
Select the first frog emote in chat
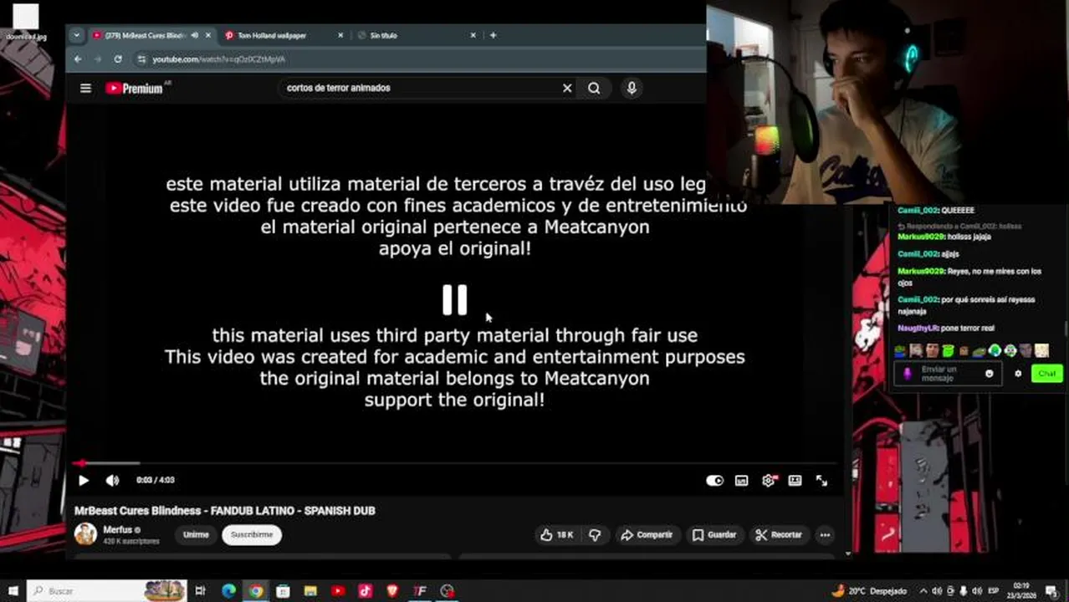(x=900, y=351)
